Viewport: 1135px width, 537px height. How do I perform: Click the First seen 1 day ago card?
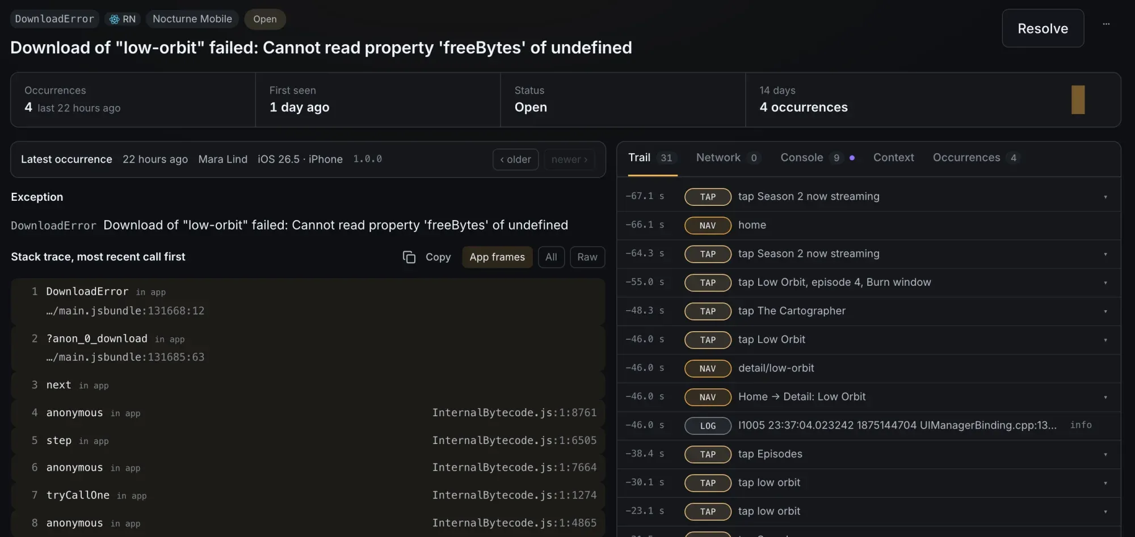(x=378, y=100)
